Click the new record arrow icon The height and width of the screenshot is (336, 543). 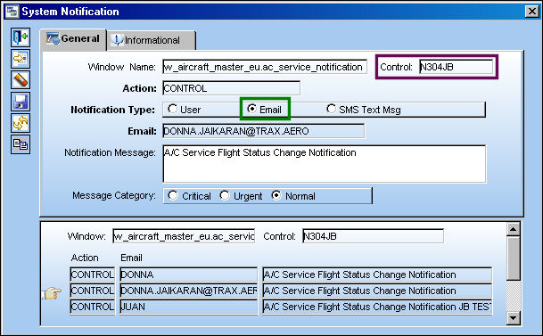[21, 59]
